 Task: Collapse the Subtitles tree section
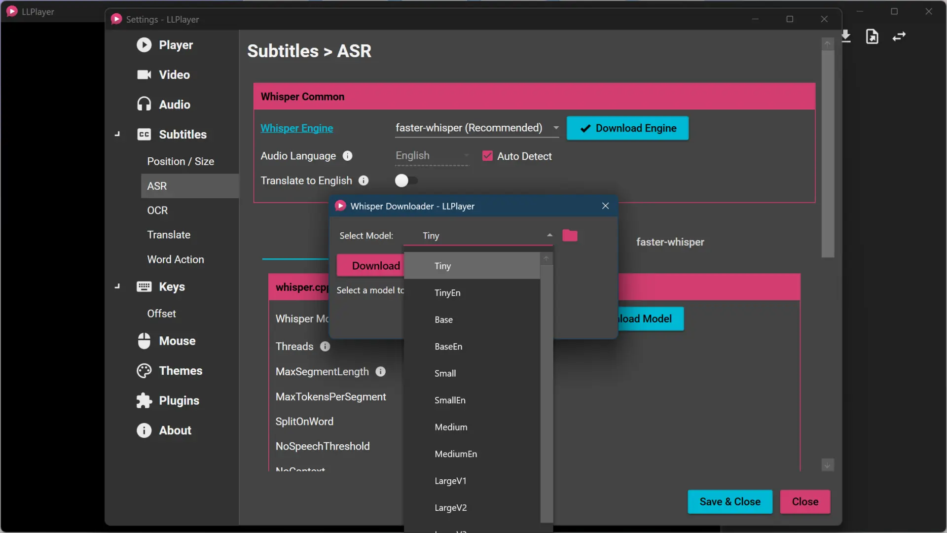pyautogui.click(x=117, y=135)
